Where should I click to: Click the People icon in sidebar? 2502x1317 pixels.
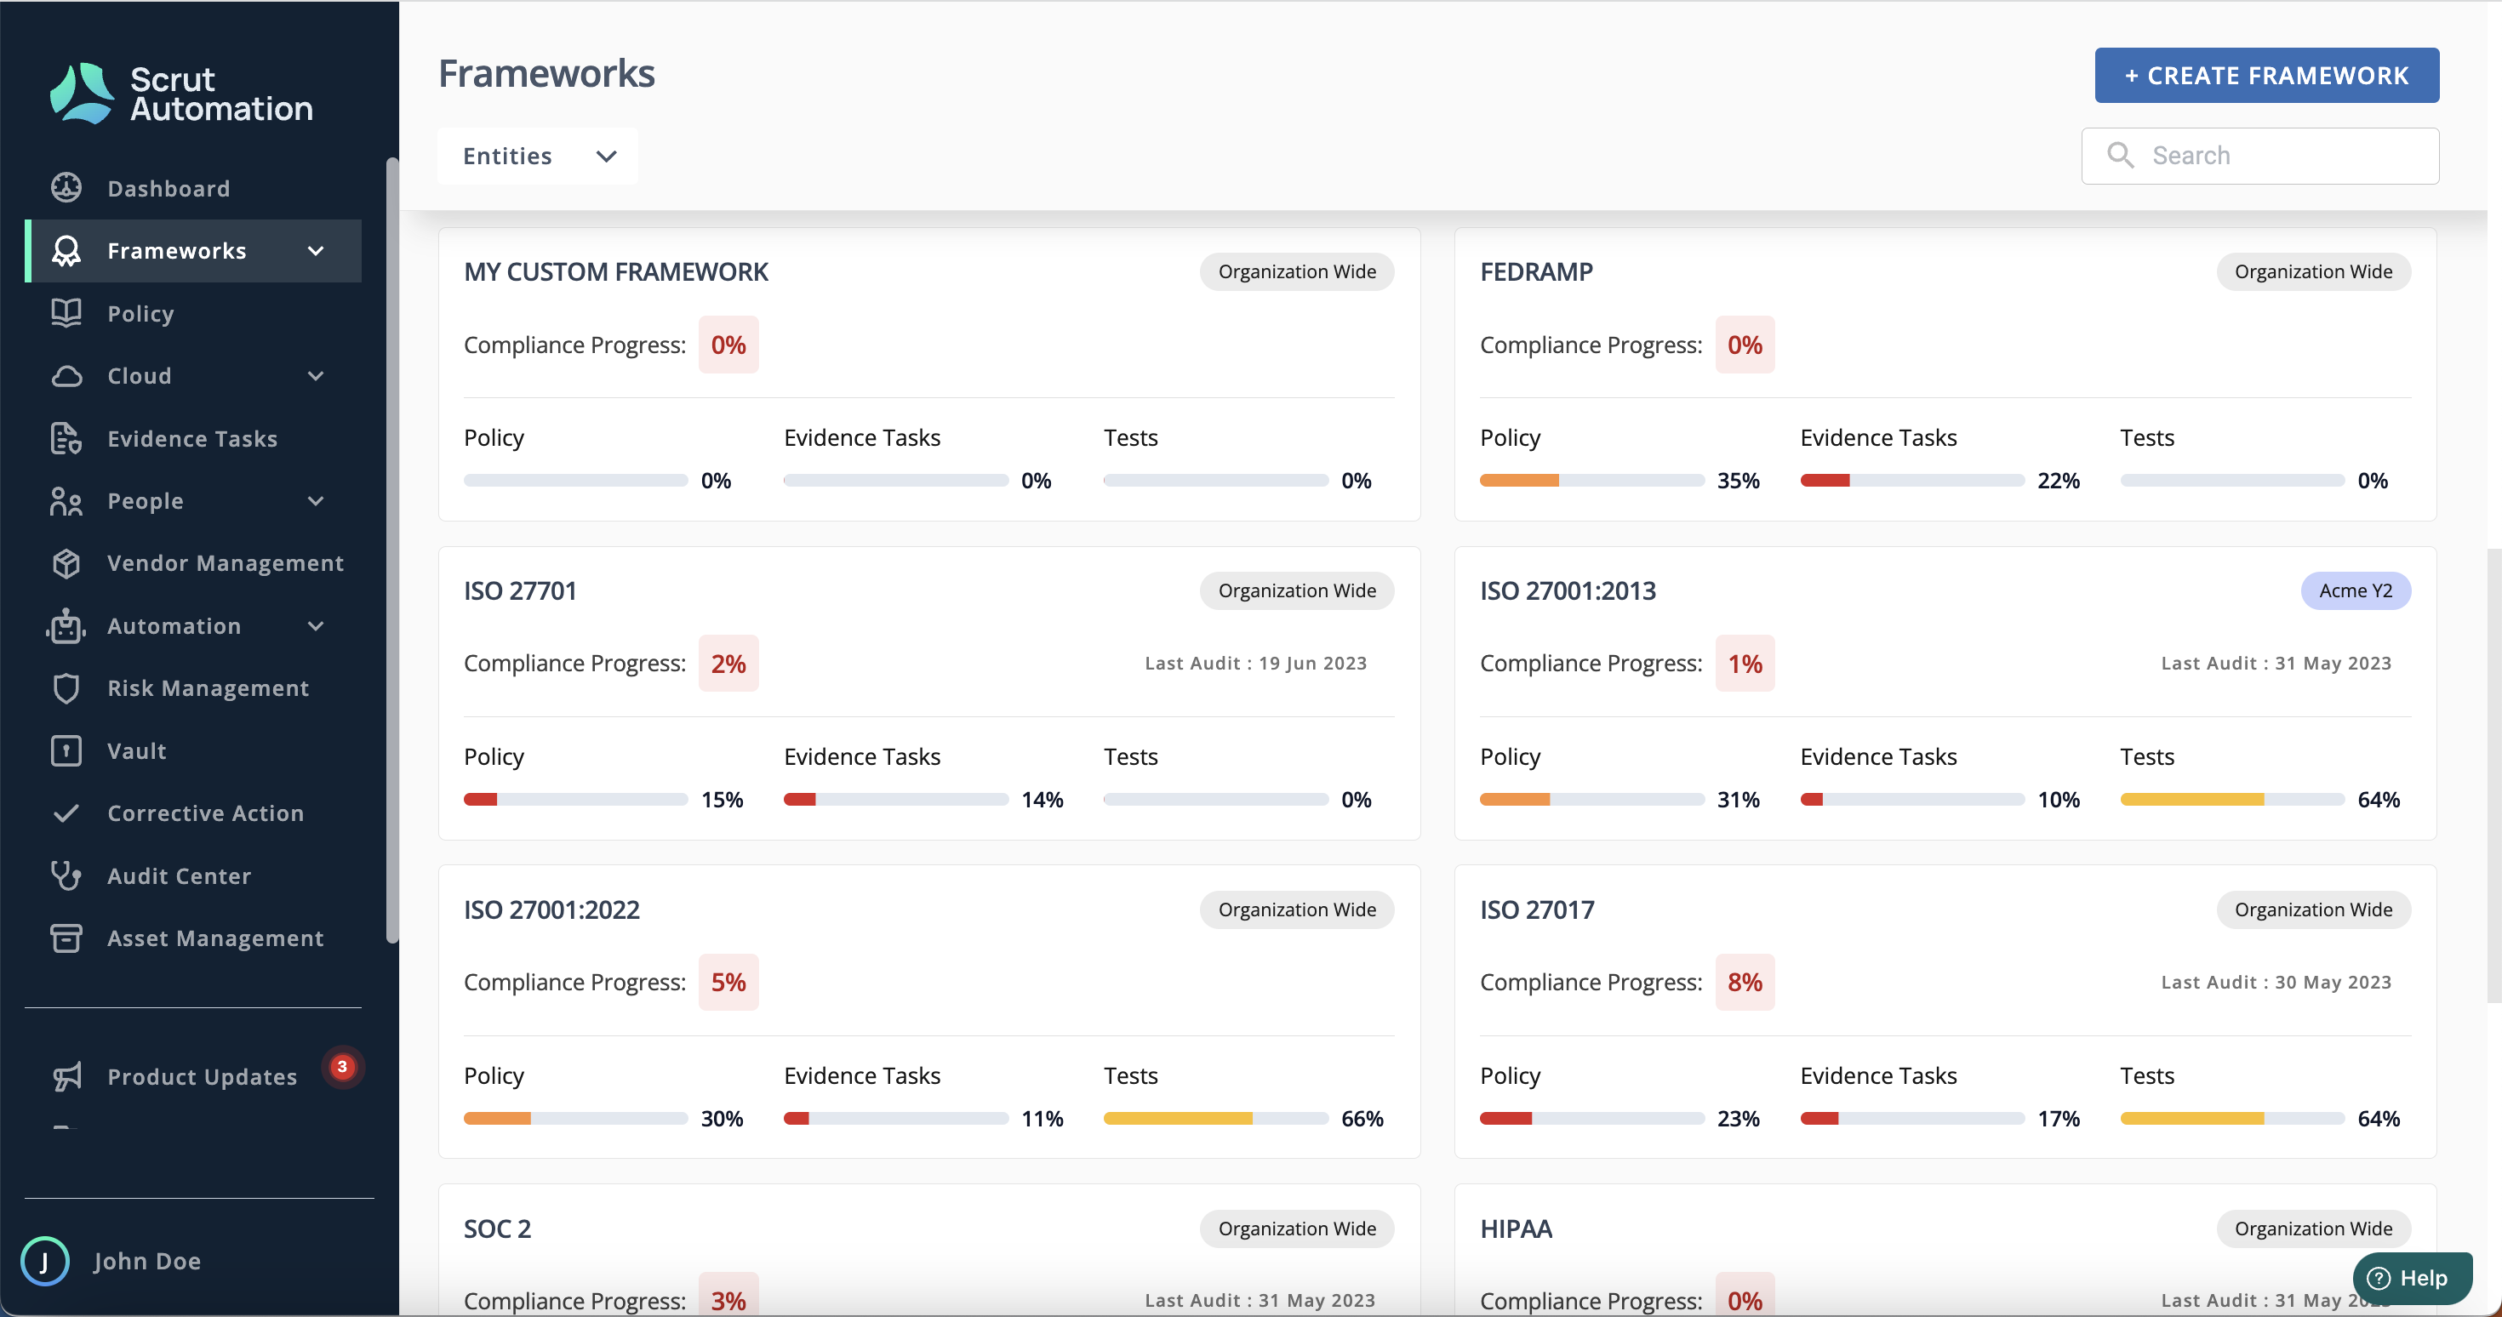(x=66, y=501)
